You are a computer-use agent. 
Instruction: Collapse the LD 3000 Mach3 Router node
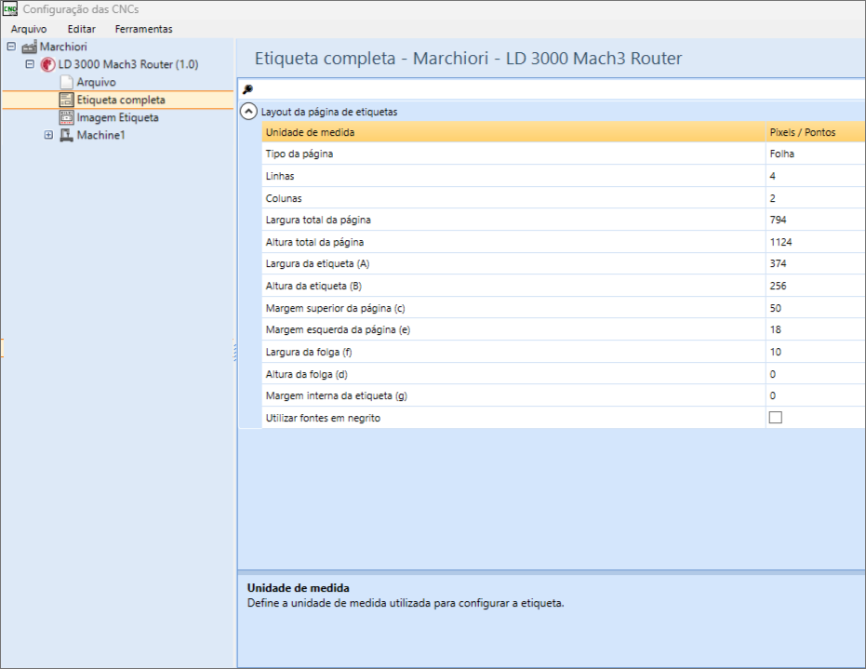pyautogui.click(x=30, y=64)
